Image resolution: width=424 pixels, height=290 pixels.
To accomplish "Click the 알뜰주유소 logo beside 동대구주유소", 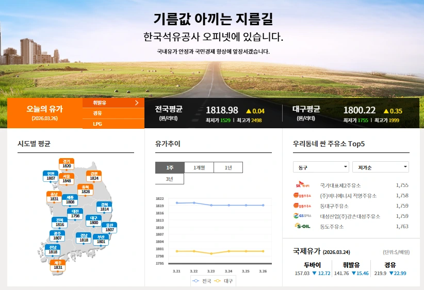I will [x=303, y=206].
